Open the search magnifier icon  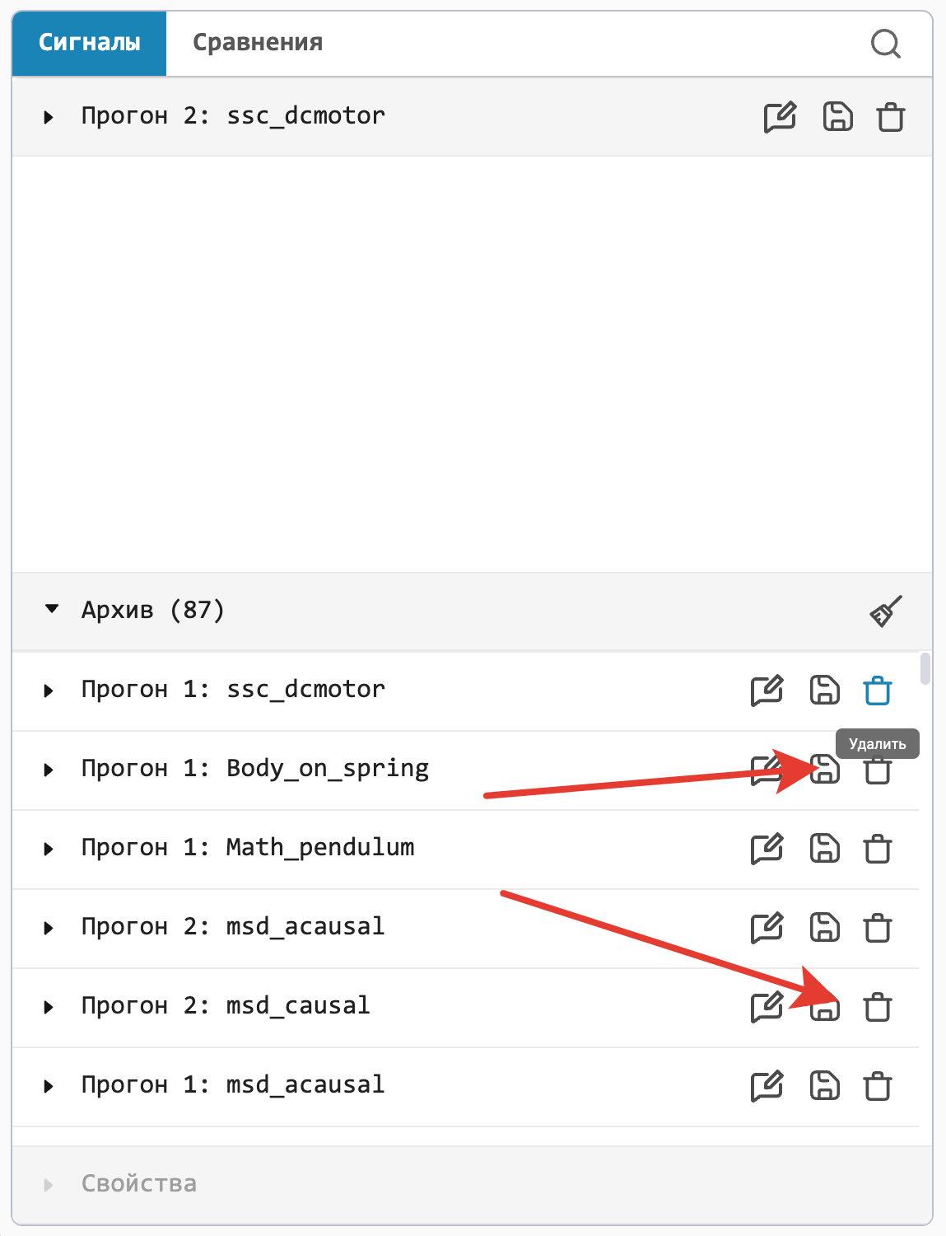[886, 44]
